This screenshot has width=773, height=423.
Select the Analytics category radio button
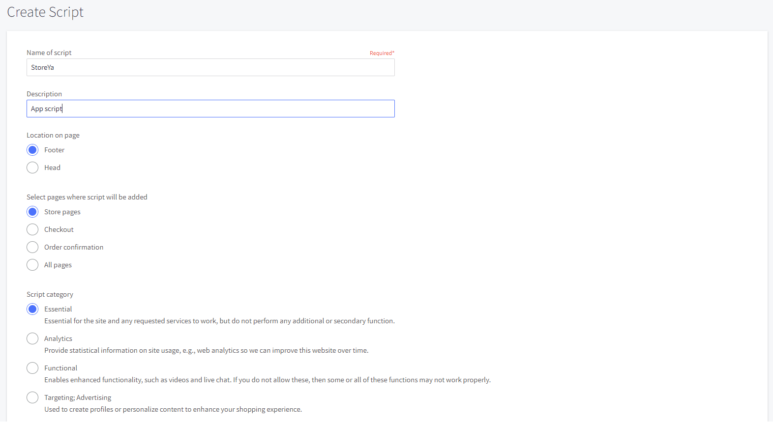[32, 338]
